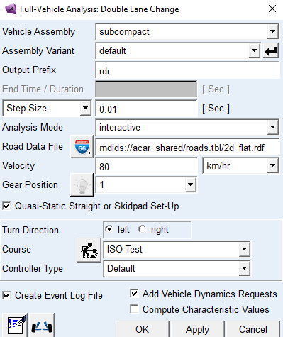
Task: Enable Compute Characteristic Values checkbox
Action: click(x=134, y=309)
